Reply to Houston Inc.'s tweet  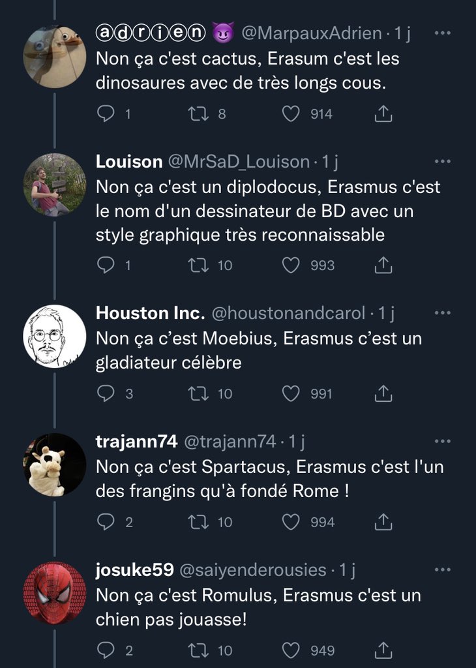click(x=106, y=394)
